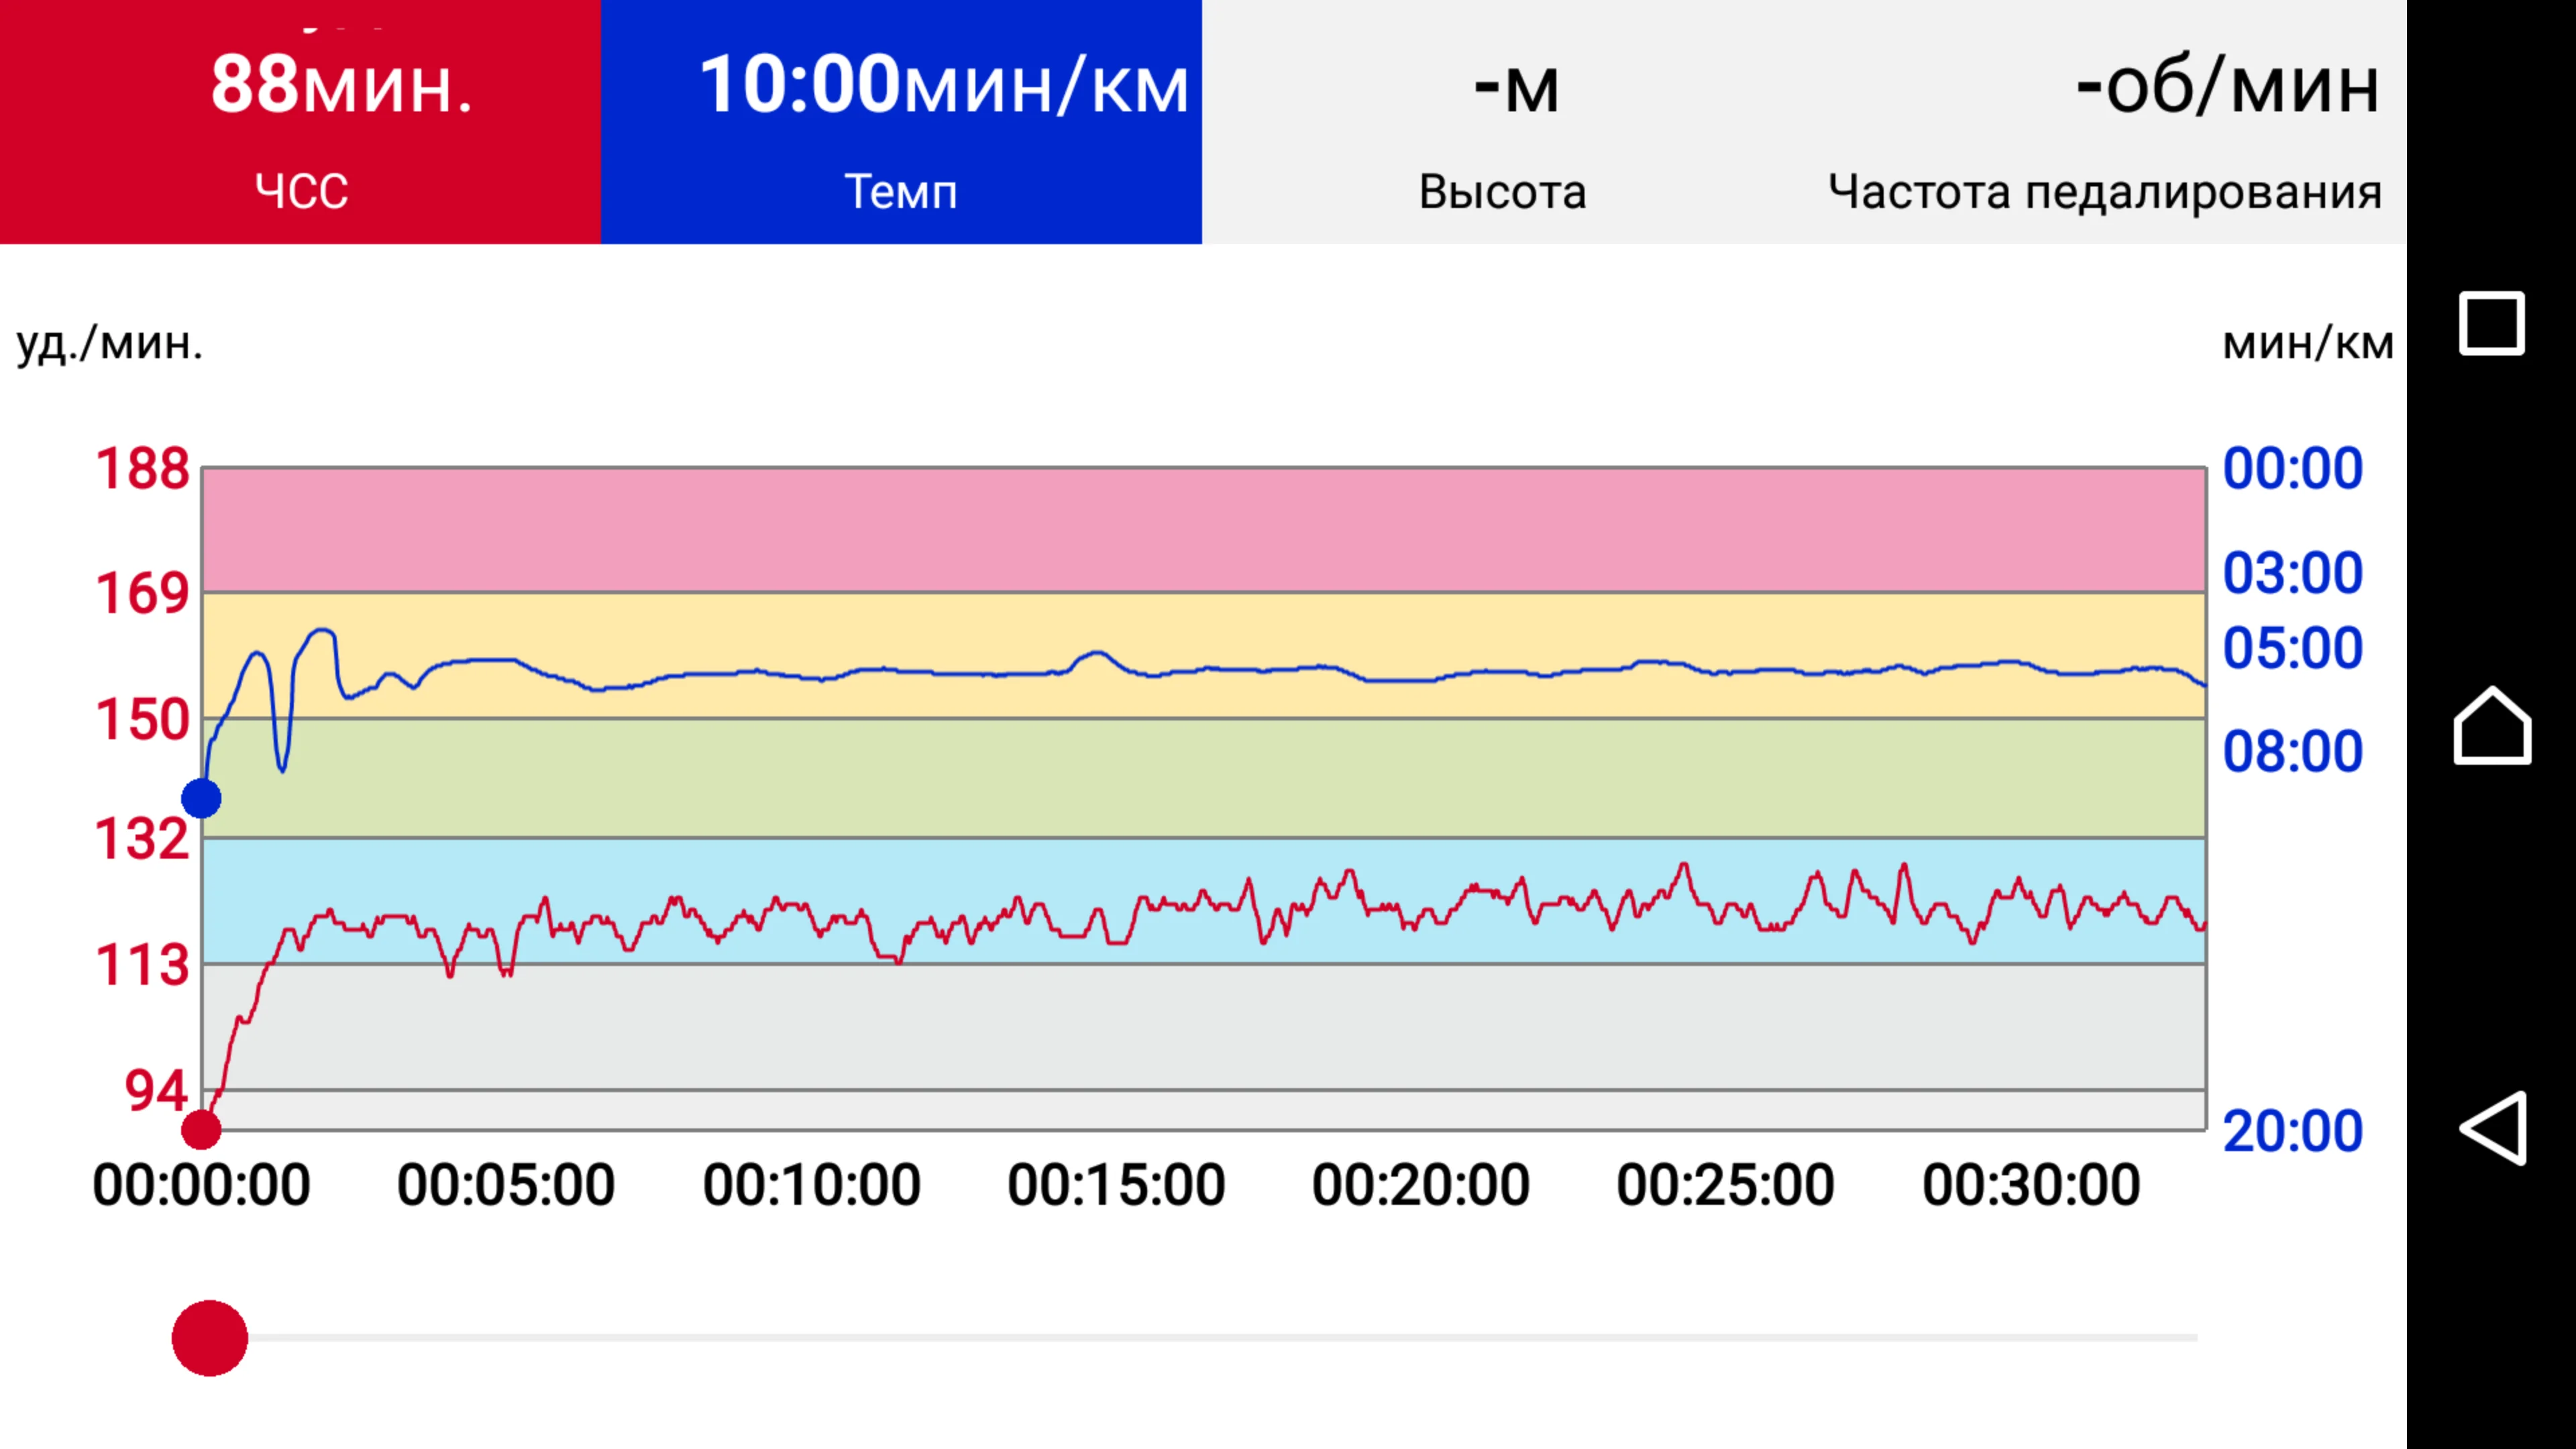The image size is (2576, 1449).
Task: Tap the pink maximum heart rate zone
Action: (1200, 530)
